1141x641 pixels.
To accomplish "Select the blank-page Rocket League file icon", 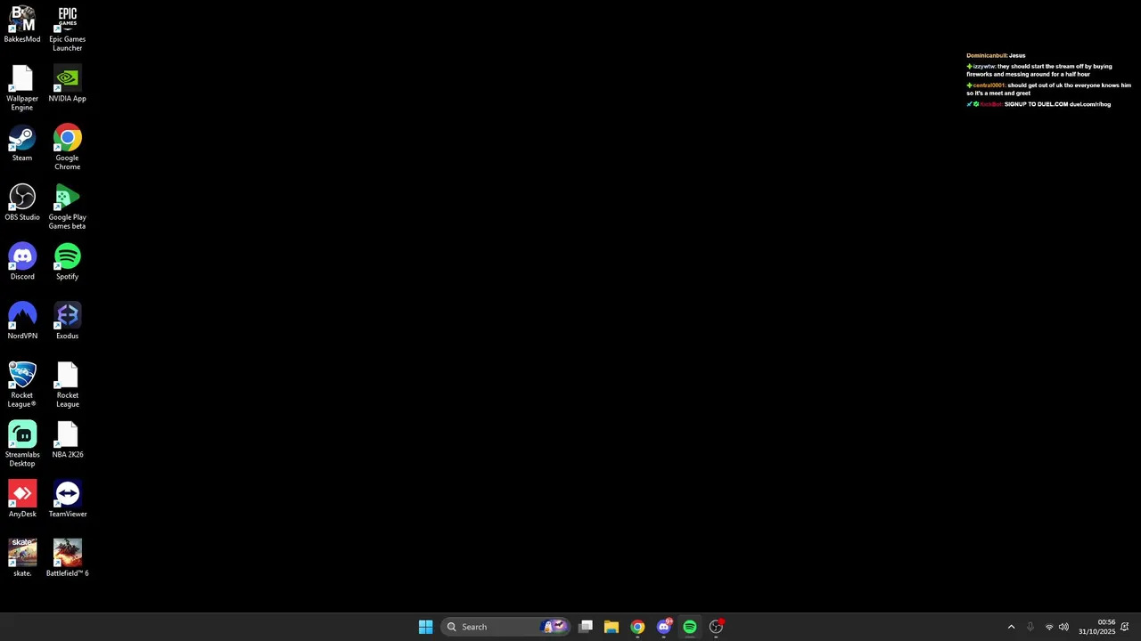I will pos(67,385).
